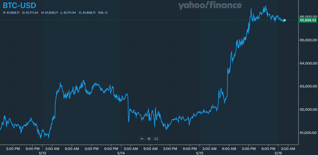Click the 63,000.00 price axis label
Image resolution: width=318 pixels, height=155 pixels.
(x=308, y=86)
